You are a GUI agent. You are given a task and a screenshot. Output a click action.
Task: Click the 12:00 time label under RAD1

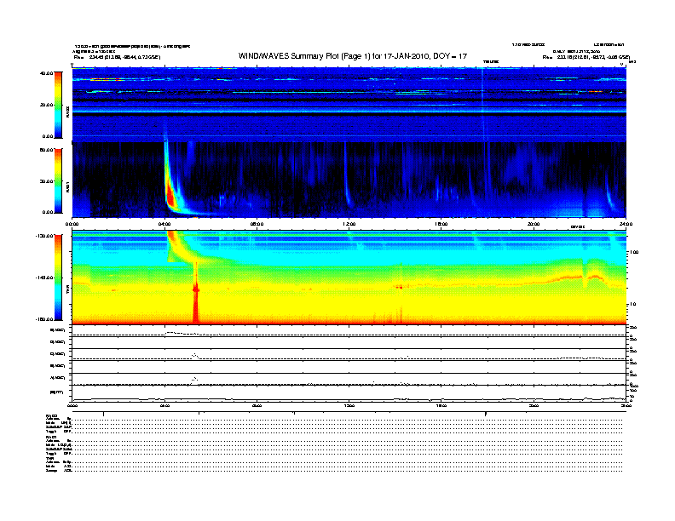click(x=349, y=224)
